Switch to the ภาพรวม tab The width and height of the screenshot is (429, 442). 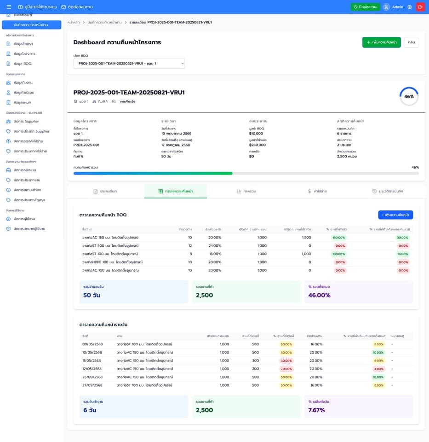(x=246, y=191)
